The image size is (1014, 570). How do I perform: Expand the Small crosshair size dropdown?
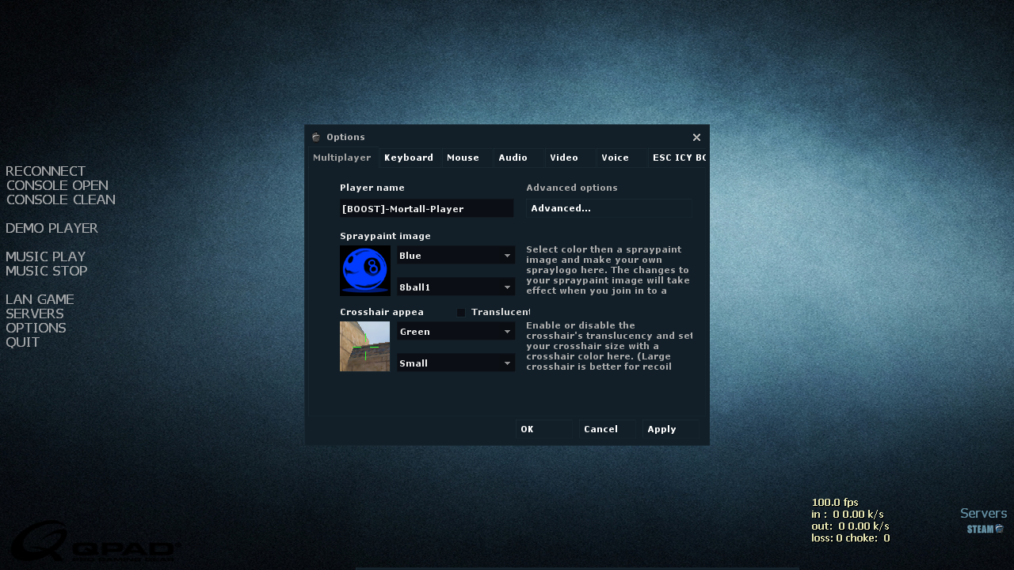(x=456, y=363)
